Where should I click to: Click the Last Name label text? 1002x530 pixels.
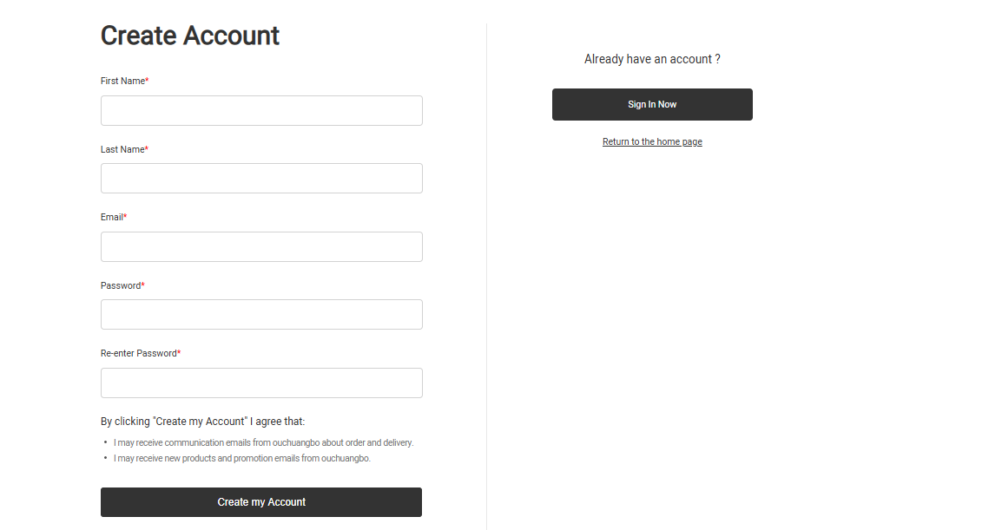[122, 149]
